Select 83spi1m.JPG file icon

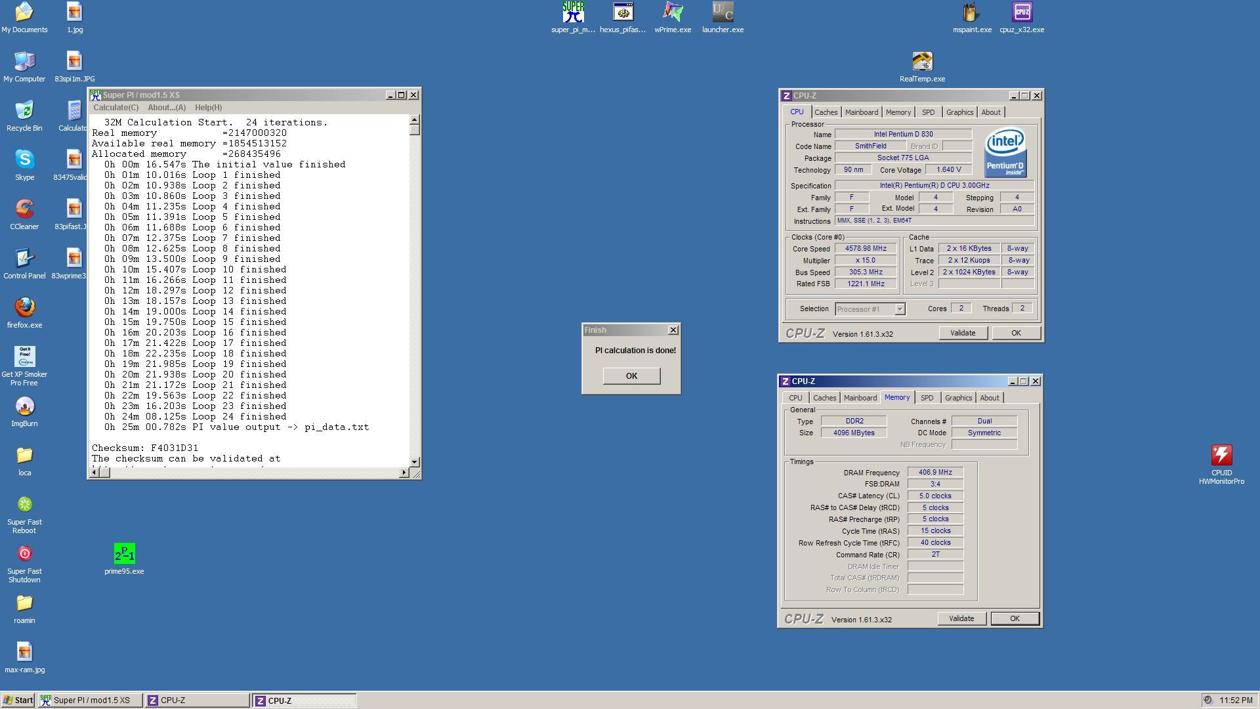[74, 66]
